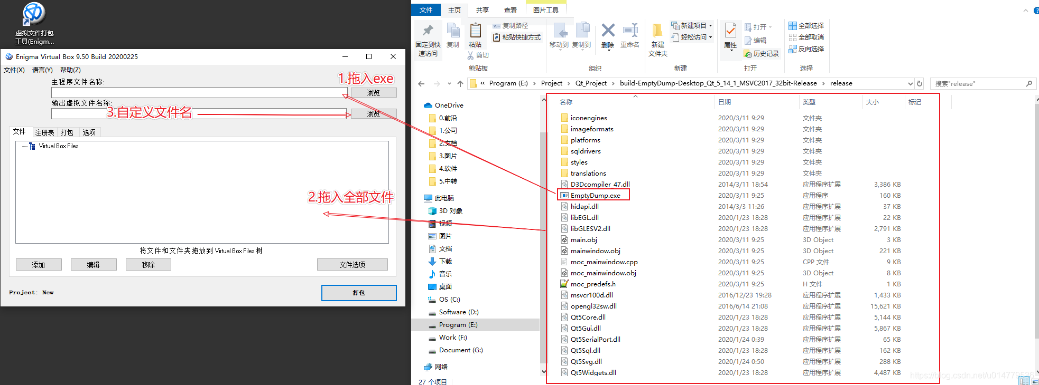This screenshot has width=1039, height=385.
Task: Click the Move To icon in the ribbon
Action: 559,30
